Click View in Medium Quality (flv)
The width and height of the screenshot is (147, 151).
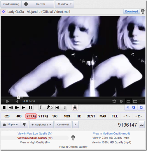click(35, 138)
